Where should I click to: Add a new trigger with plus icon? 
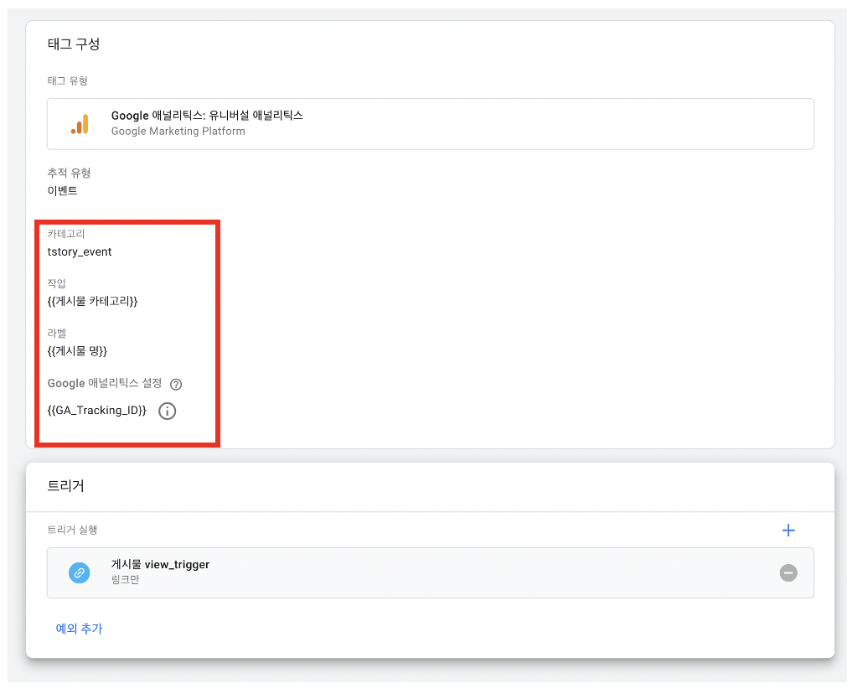click(x=788, y=531)
